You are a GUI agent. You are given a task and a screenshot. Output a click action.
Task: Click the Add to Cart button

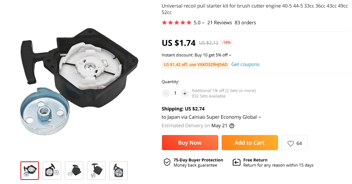point(250,143)
